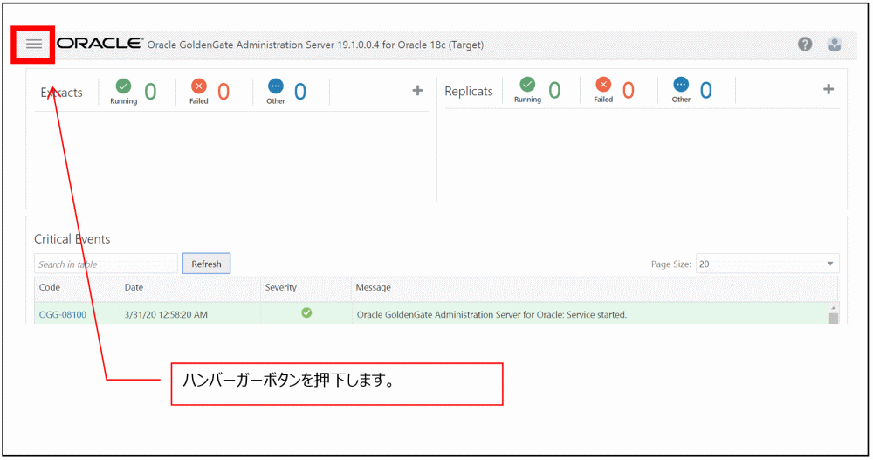Click the Replicats other count 0
Screen dimensions: 873x460
coord(706,90)
